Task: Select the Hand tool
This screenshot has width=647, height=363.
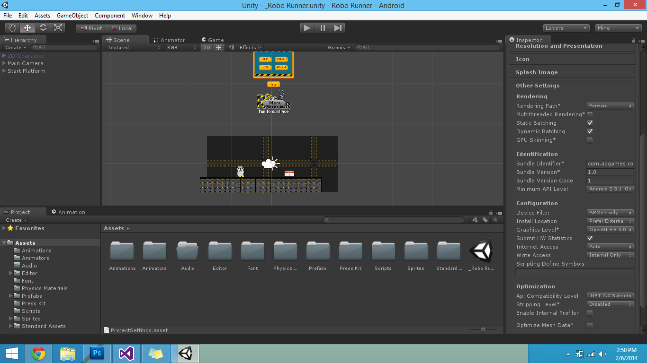Action: point(13,28)
